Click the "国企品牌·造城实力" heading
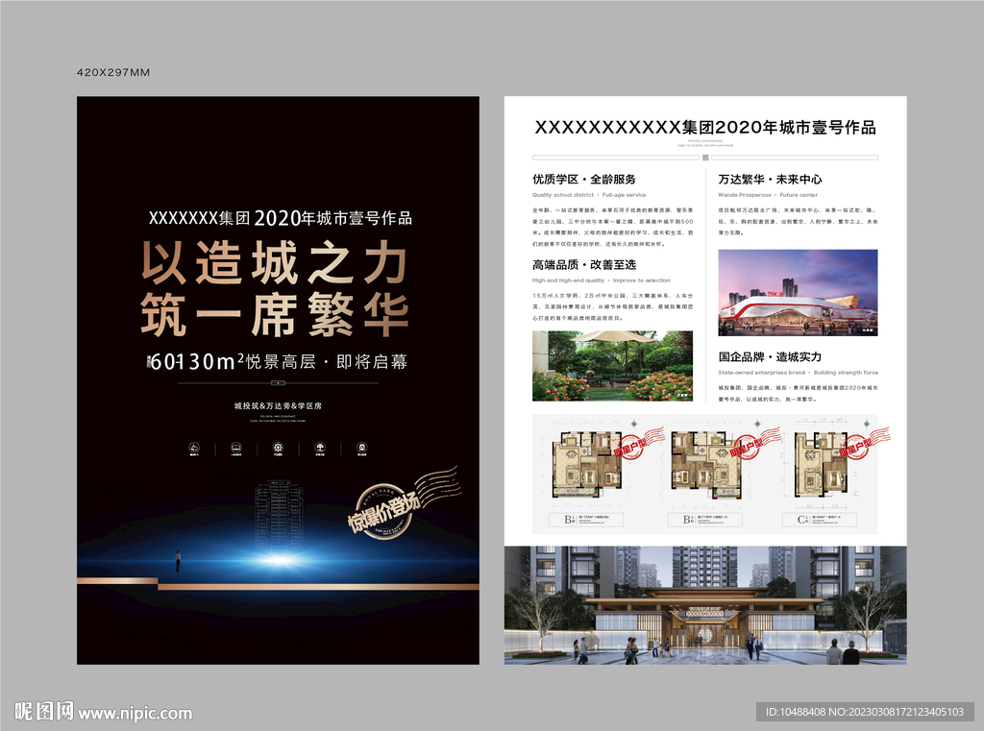The image size is (984, 731). click(x=770, y=357)
